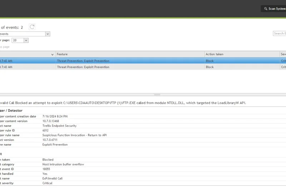The image size is (286, 190).
Task: Sort by the Action taken column header
Action: point(242,54)
